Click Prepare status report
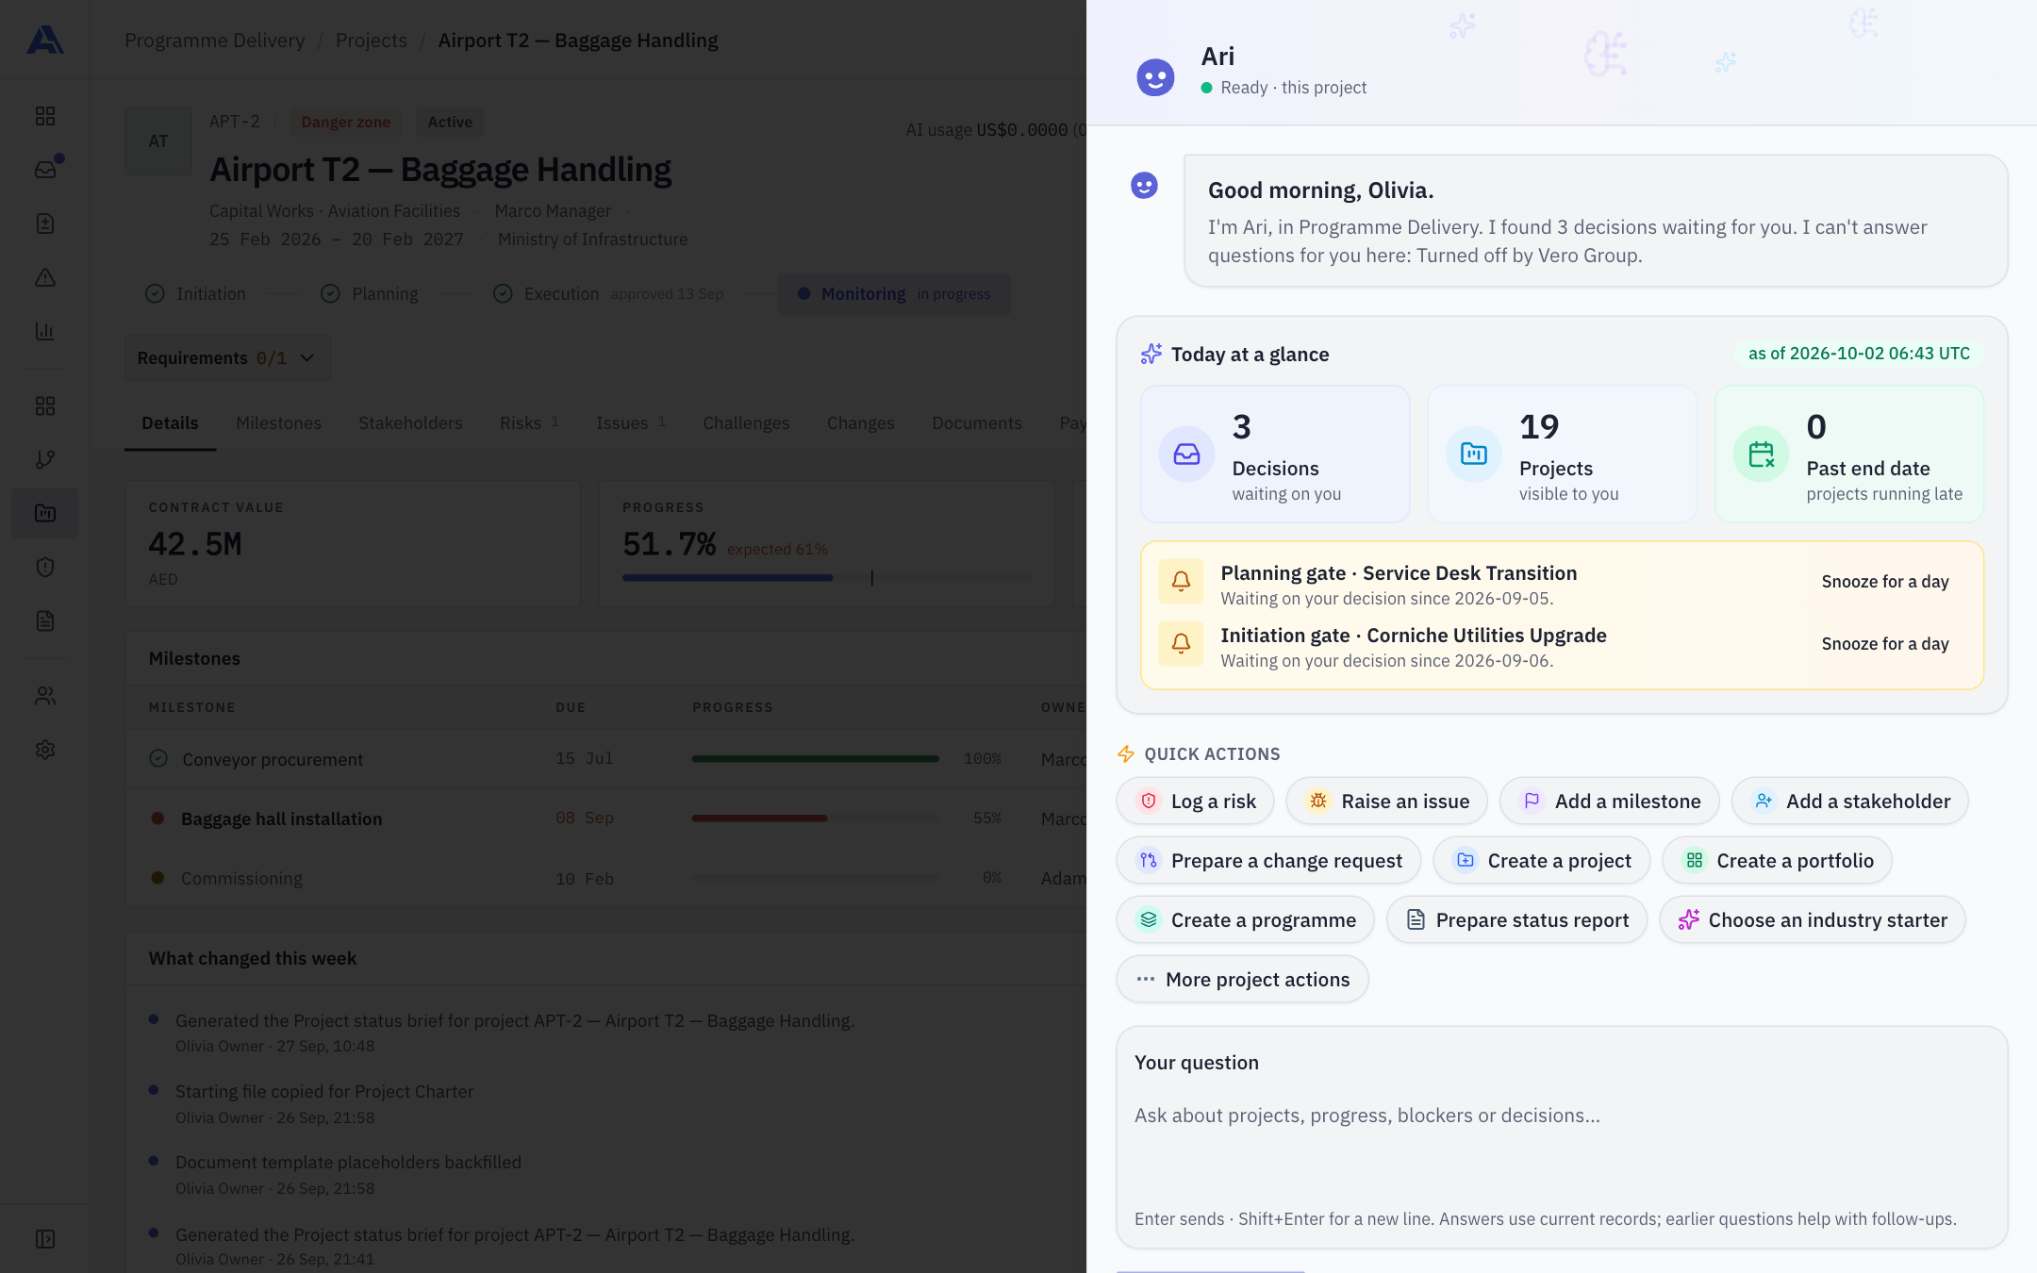Viewport: 2037px width, 1273px height. (1517, 920)
